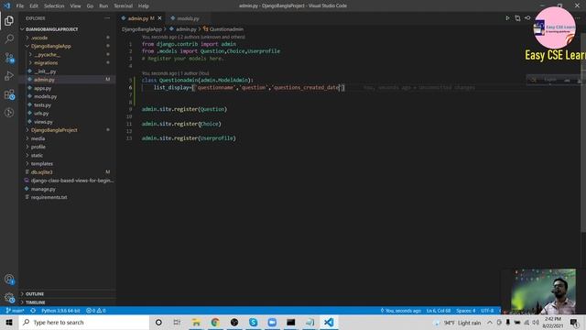Close the admin.py tab
The image size is (586, 330).
pos(160,18)
